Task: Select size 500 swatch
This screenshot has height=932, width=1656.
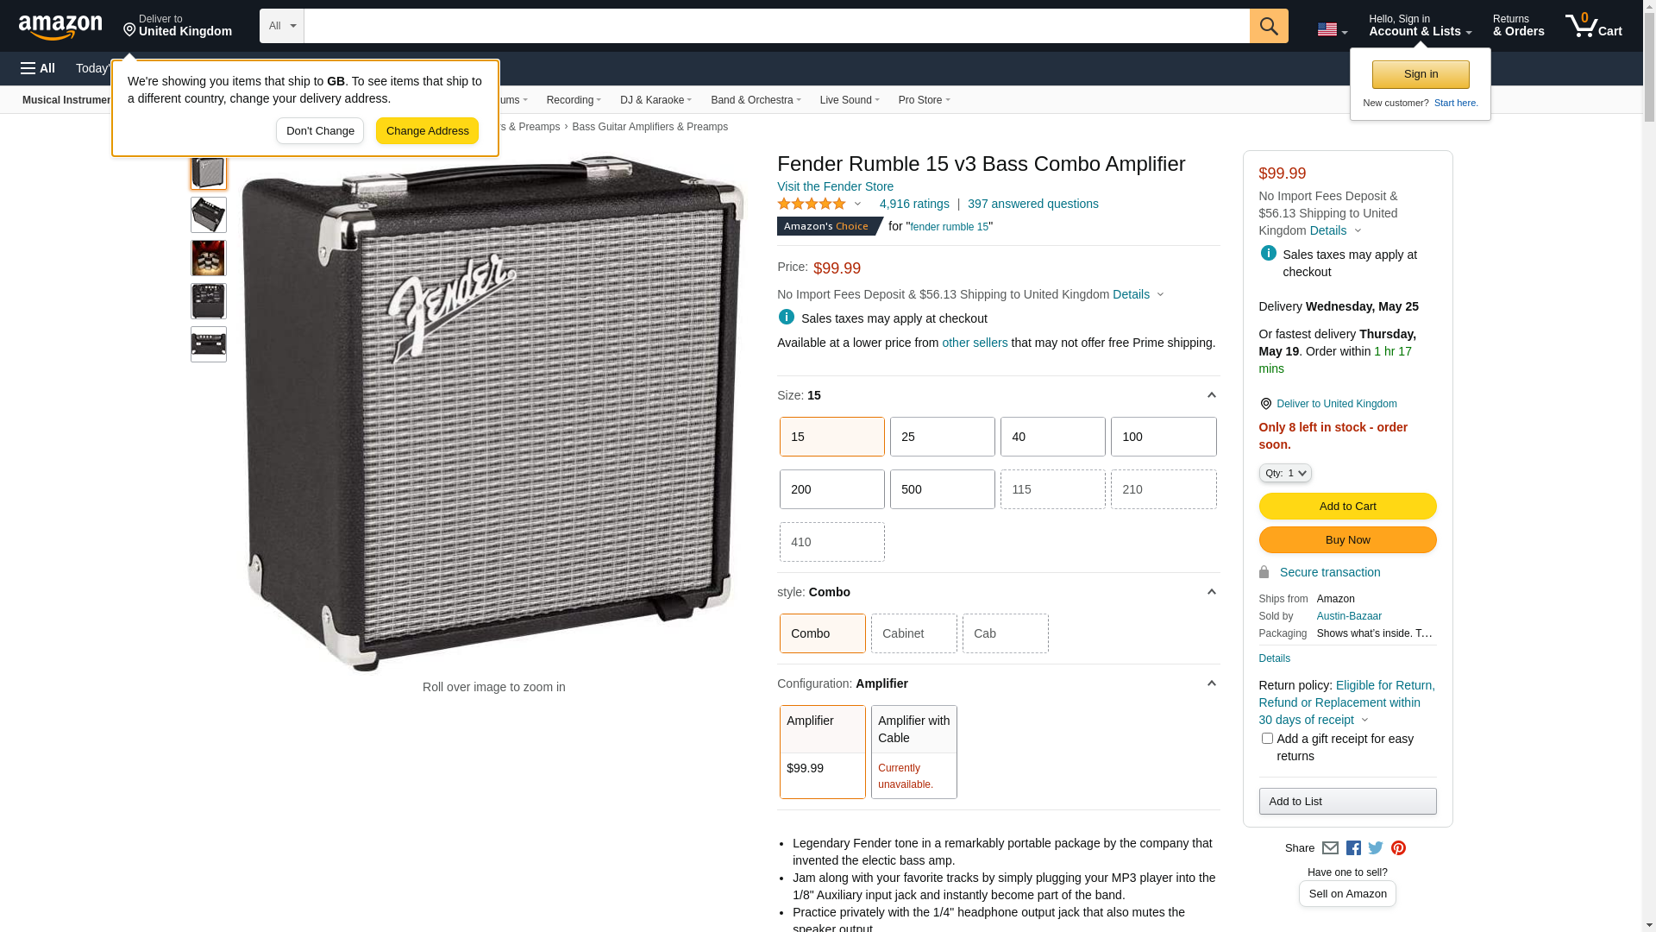Action: click(942, 489)
